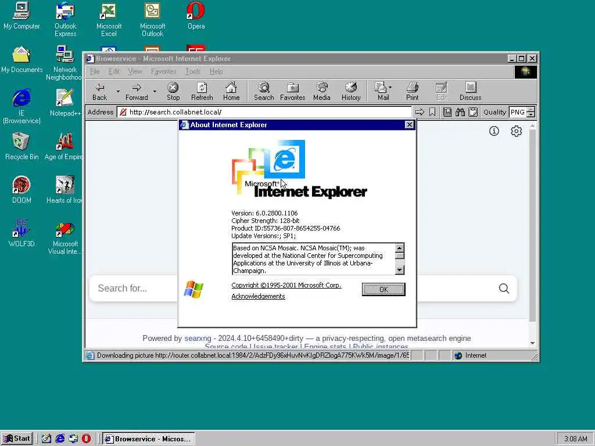Image resolution: width=595 pixels, height=446 pixels.
Task: Open the Edit menu
Action: click(113, 71)
